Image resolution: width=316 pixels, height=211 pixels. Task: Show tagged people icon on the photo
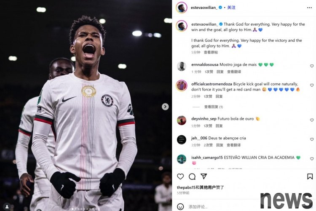coord(7,206)
